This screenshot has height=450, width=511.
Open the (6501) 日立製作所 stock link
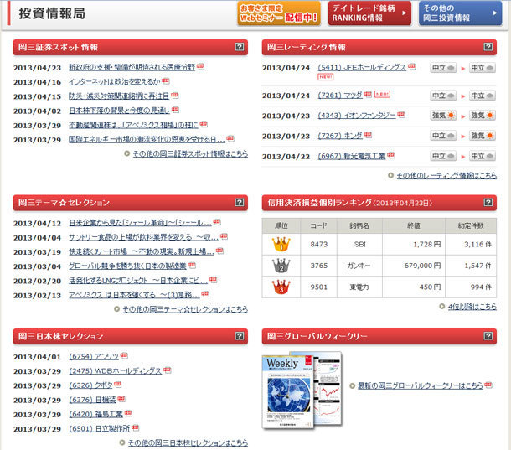coord(100,428)
